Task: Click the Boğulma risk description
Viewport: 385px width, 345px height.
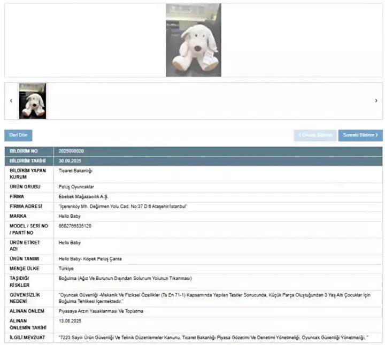Action: point(125,278)
